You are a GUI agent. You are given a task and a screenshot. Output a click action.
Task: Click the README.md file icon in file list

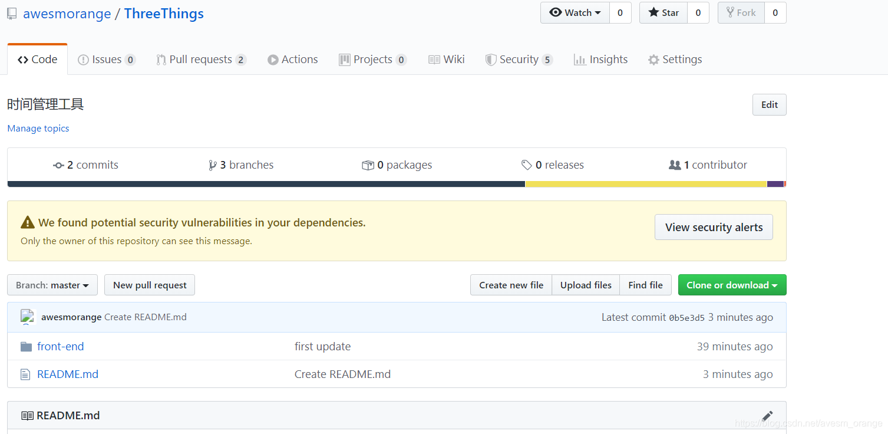[25, 374]
